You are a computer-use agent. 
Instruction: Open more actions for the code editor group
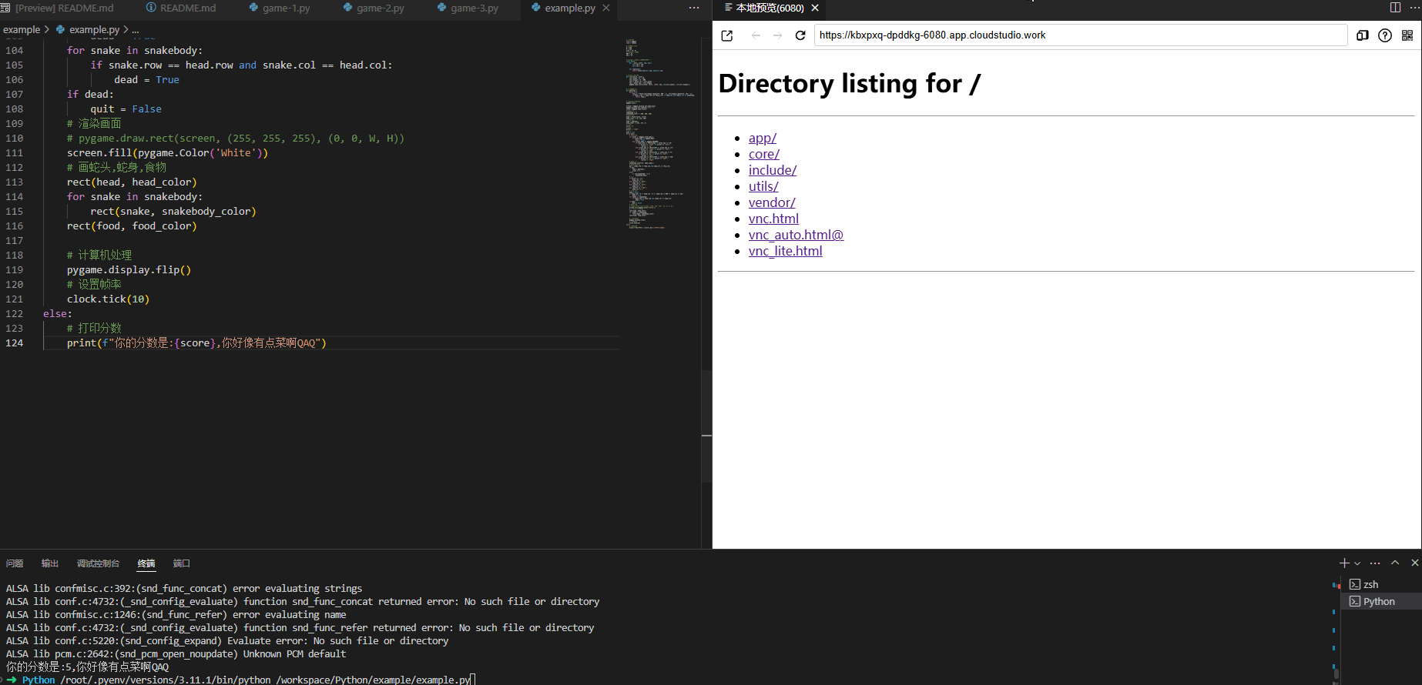[x=694, y=8]
